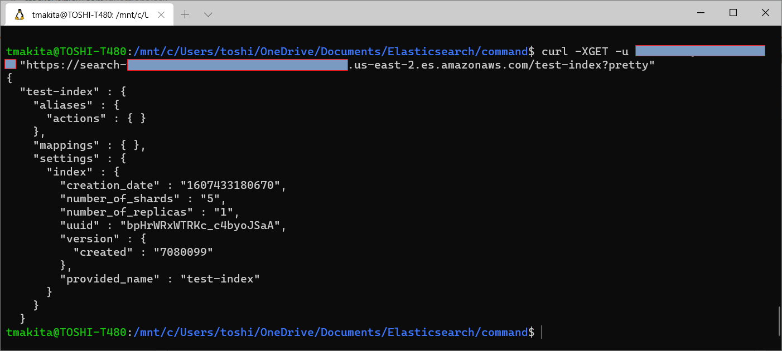Select the tmakita@TOSHI-T480 tab
Viewport: 782px width, 351px height.
pos(90,15)
